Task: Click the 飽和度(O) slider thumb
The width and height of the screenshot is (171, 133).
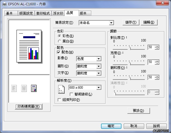Action: (129, 78)
